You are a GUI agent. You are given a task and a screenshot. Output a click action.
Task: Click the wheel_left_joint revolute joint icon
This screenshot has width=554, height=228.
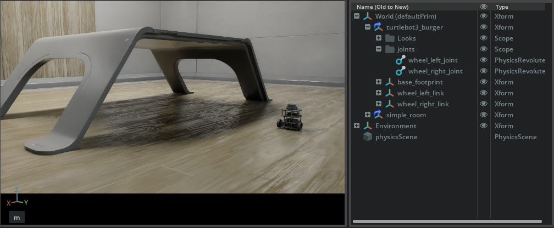[401, 60]
